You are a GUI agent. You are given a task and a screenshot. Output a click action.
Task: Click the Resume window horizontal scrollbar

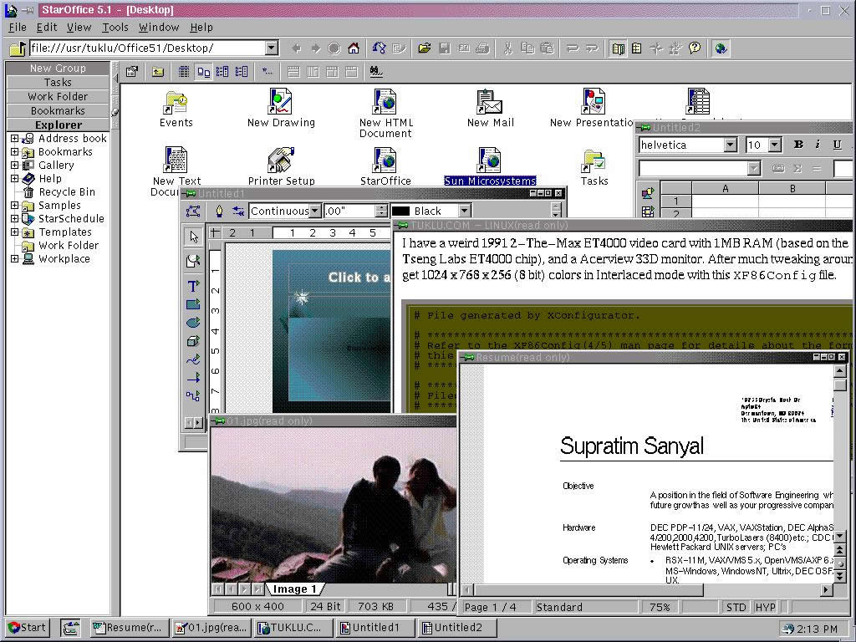point(647,589)
